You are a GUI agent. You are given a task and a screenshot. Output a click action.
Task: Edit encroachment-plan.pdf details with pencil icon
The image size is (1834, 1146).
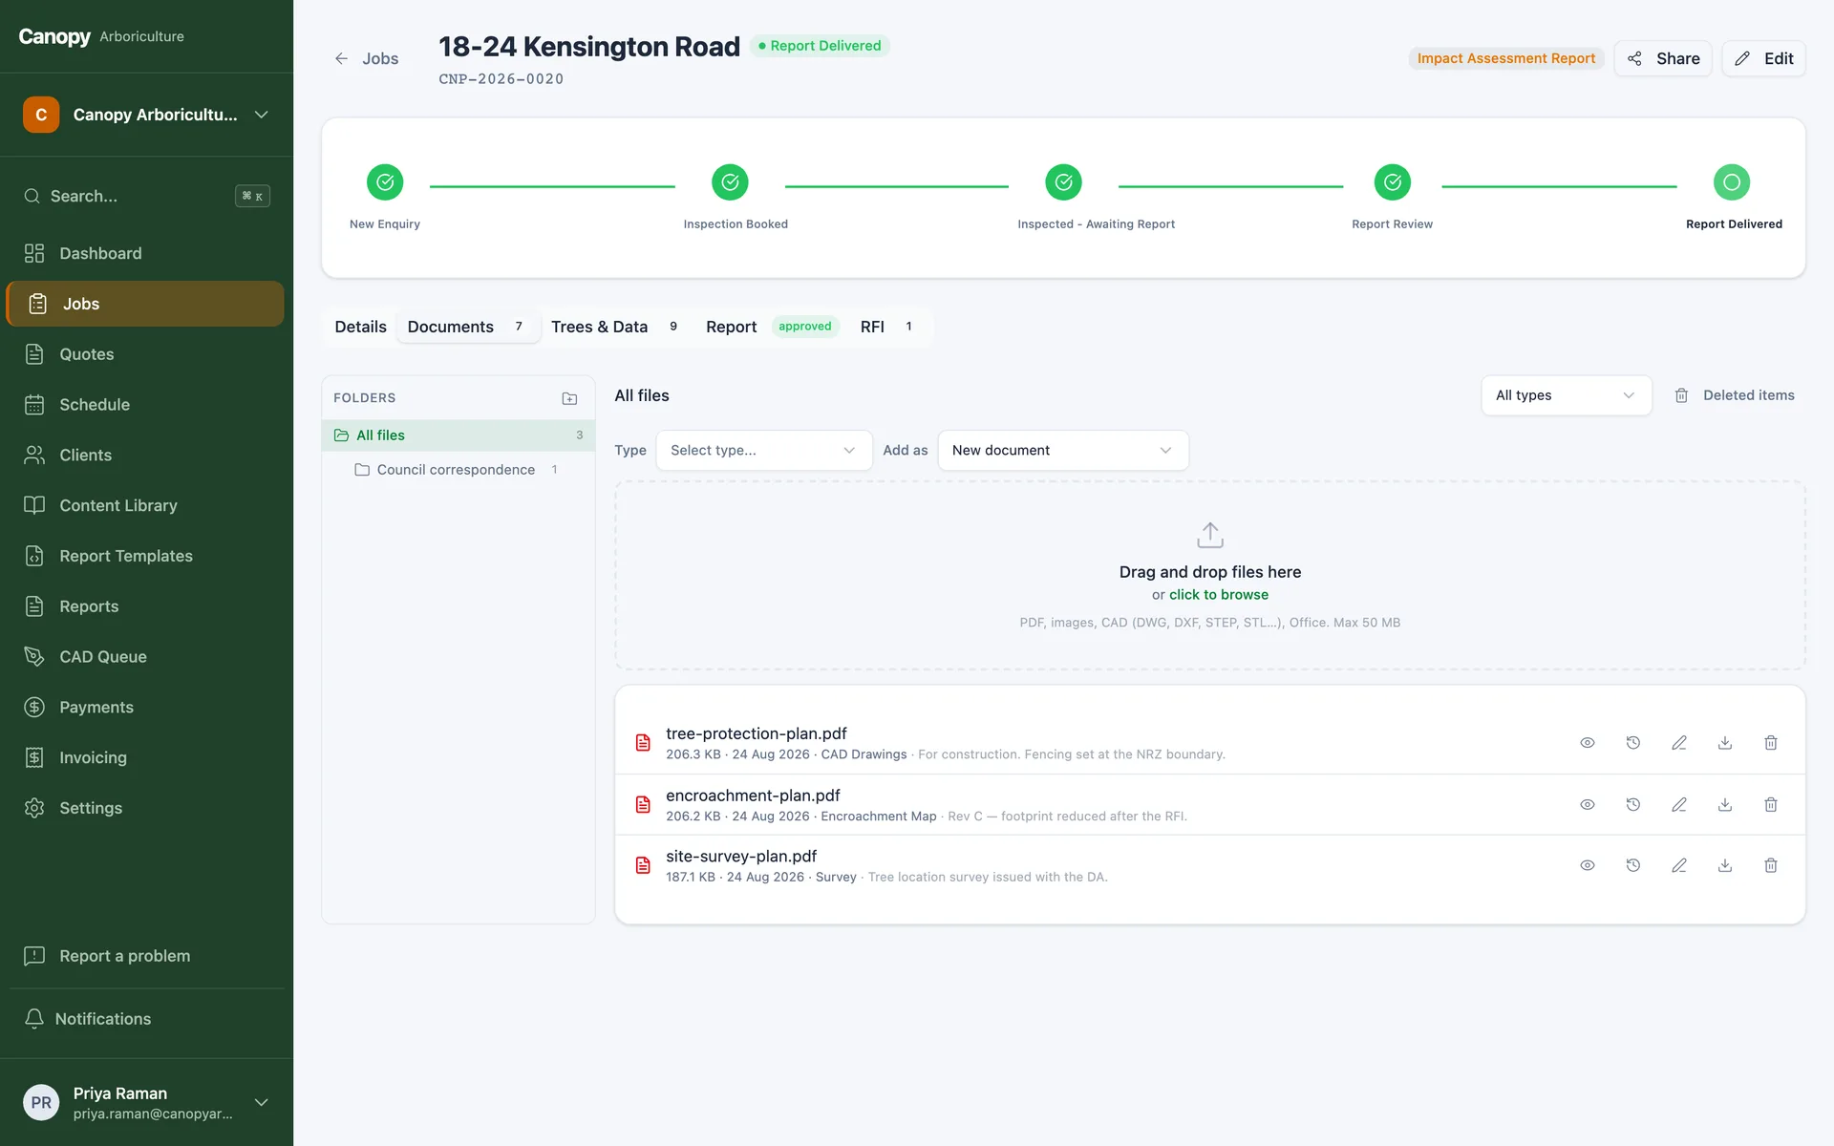pos(1679,805)
